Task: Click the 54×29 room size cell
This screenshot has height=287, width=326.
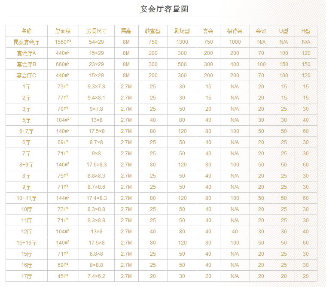Action: (96, 42)
